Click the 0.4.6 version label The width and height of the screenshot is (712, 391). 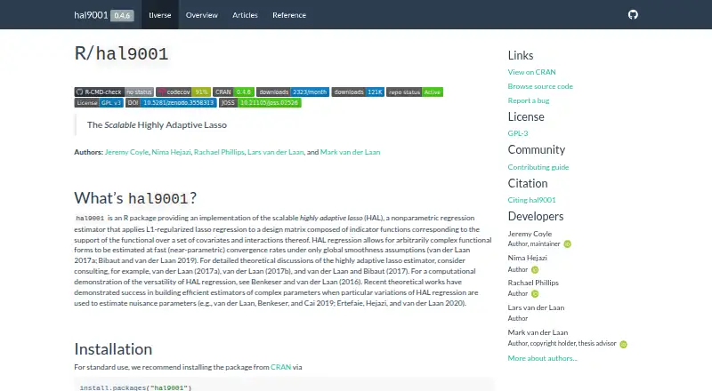pos(122,15)
